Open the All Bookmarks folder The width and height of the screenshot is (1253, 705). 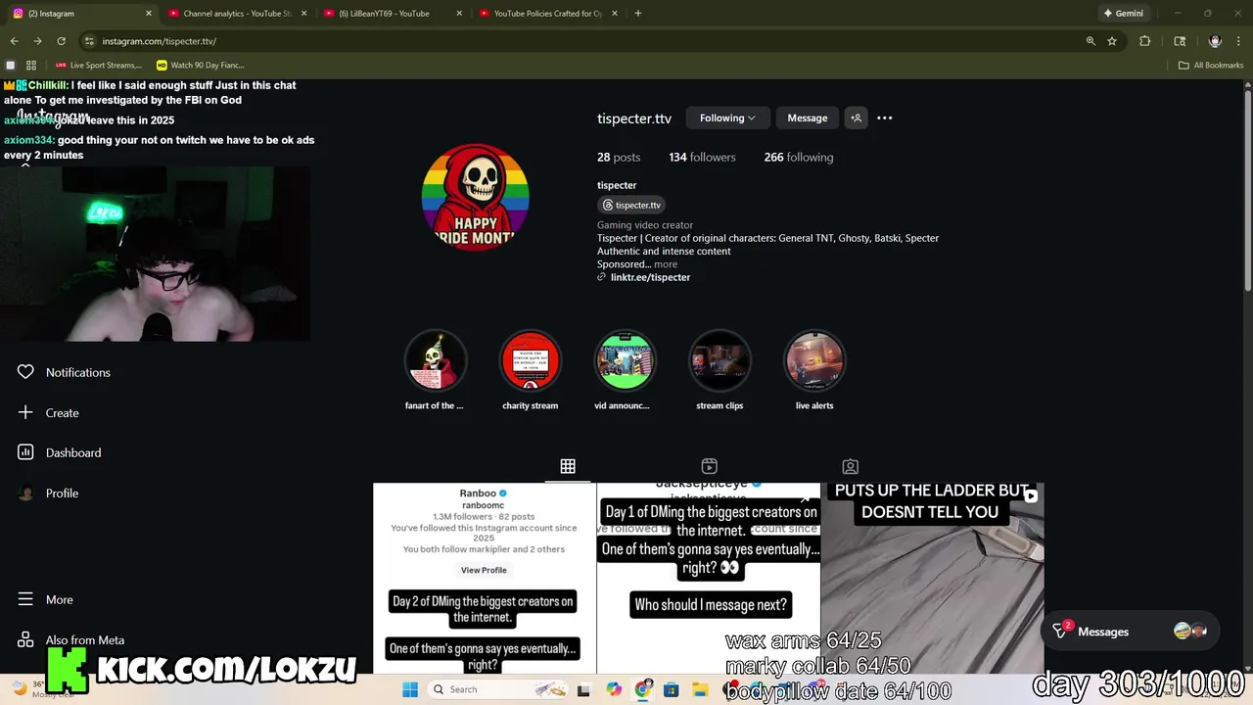1211,66
